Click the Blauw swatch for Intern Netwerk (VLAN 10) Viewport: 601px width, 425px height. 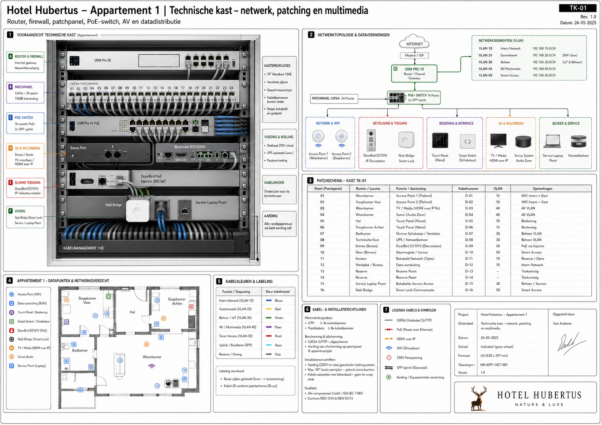(268, 301)
